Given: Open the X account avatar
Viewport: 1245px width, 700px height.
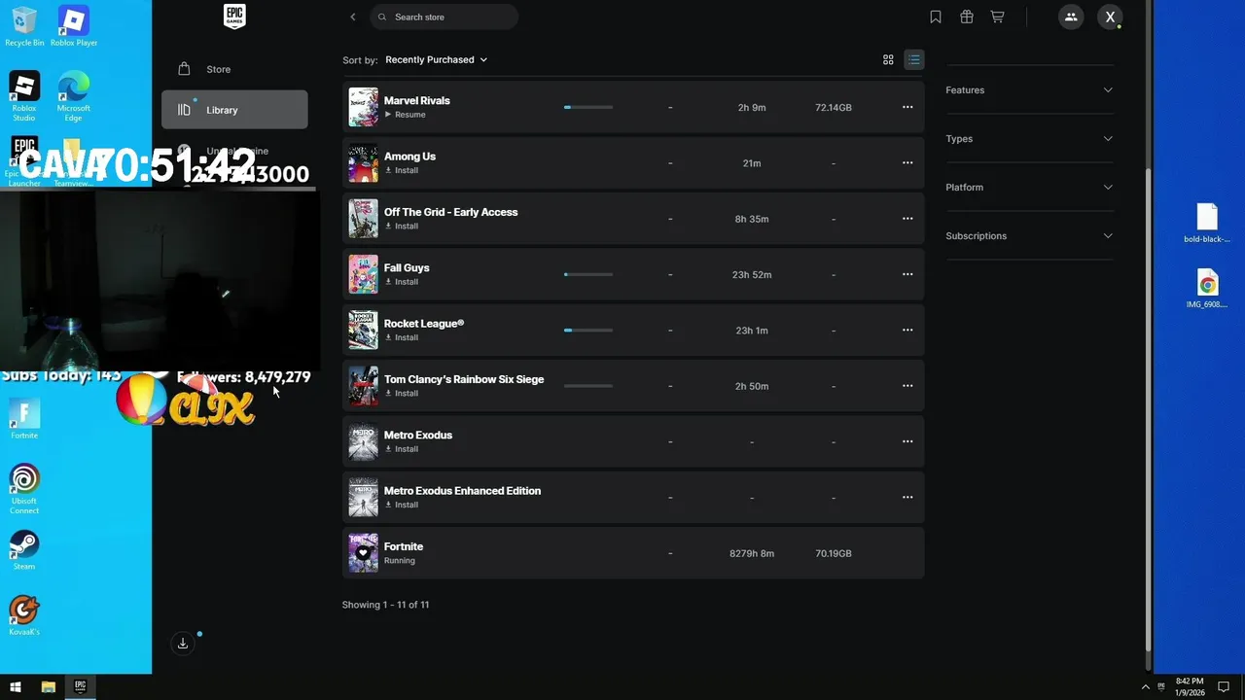Looking at the screenshot, I should [x=1110, y=17].
